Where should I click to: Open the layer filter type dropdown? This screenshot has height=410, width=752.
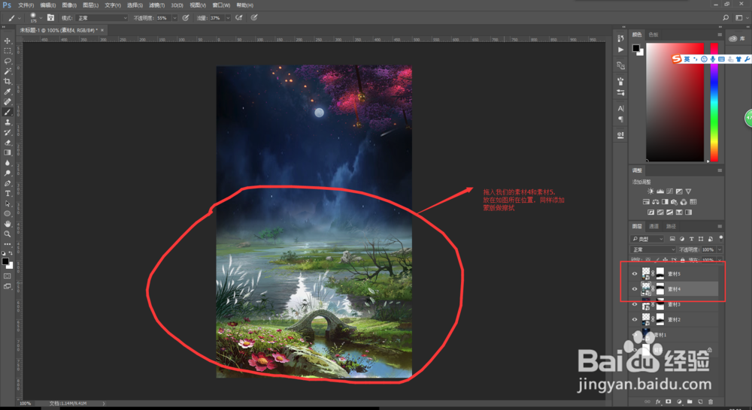(x=647, y=239)
